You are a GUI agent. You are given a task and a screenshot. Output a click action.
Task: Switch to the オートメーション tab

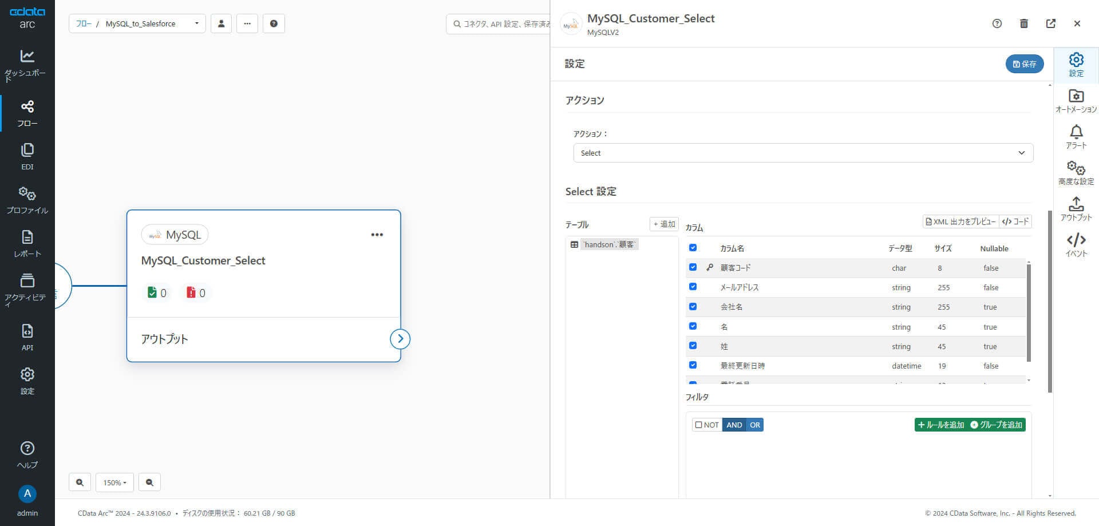pos(1076,101)
